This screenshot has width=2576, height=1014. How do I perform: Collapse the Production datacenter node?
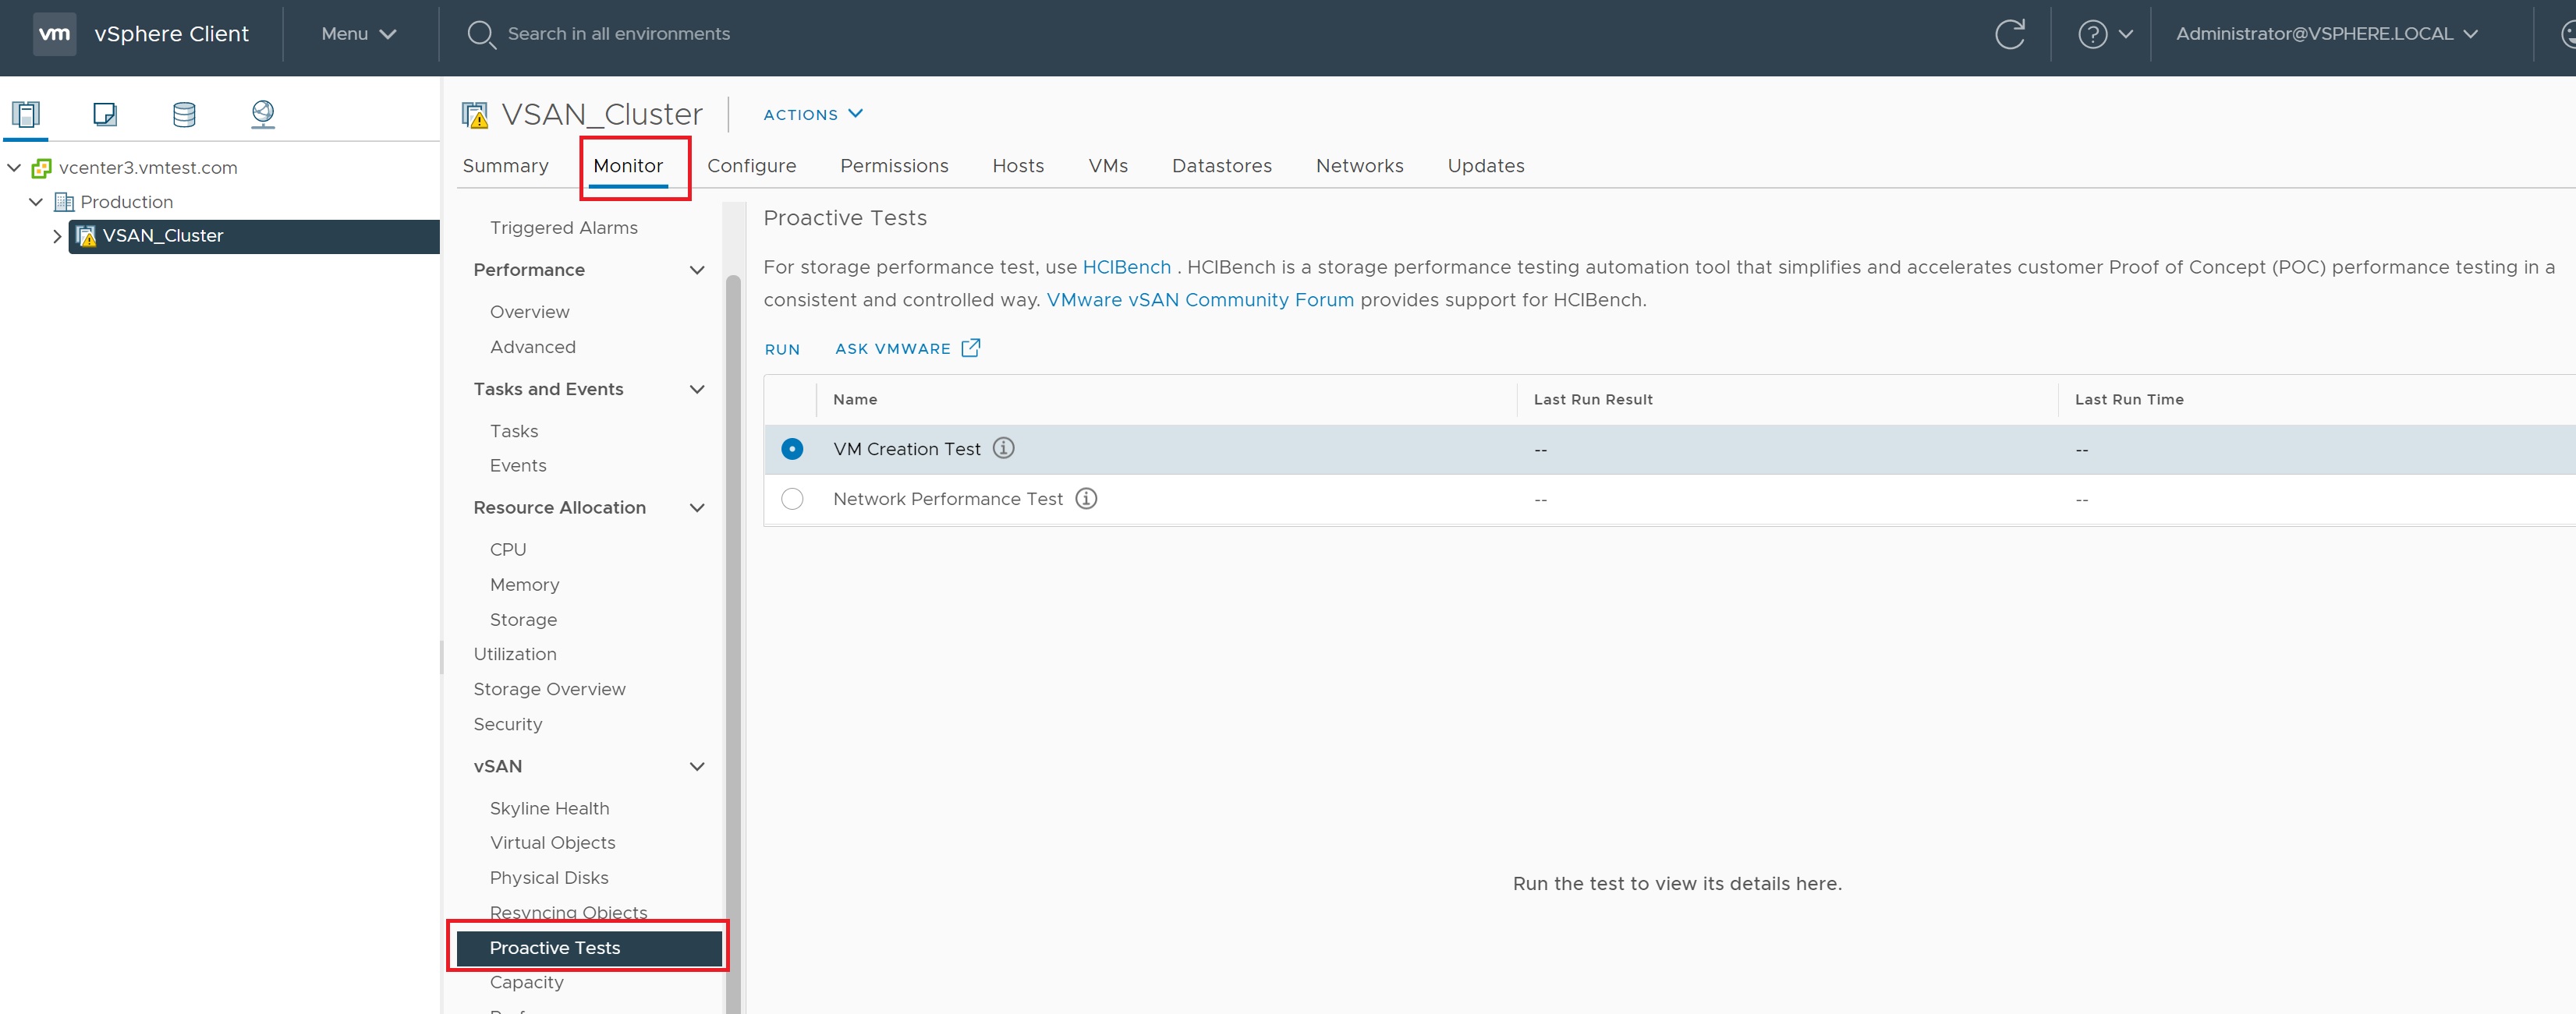36,202
